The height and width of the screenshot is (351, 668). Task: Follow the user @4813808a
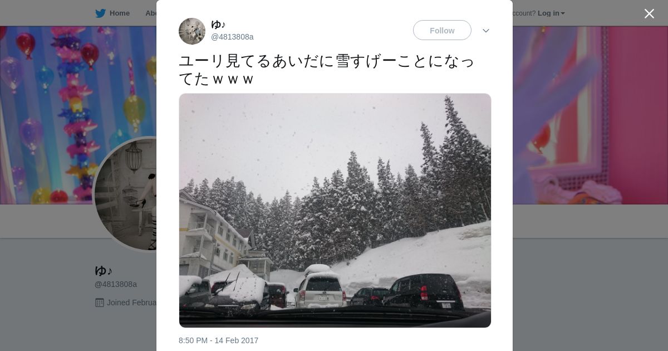442,30
